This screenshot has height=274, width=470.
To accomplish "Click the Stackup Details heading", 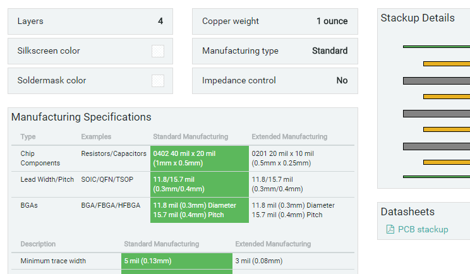I will 418,18.
